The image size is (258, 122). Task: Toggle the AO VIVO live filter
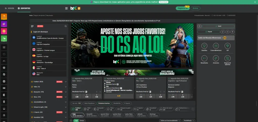40,26
